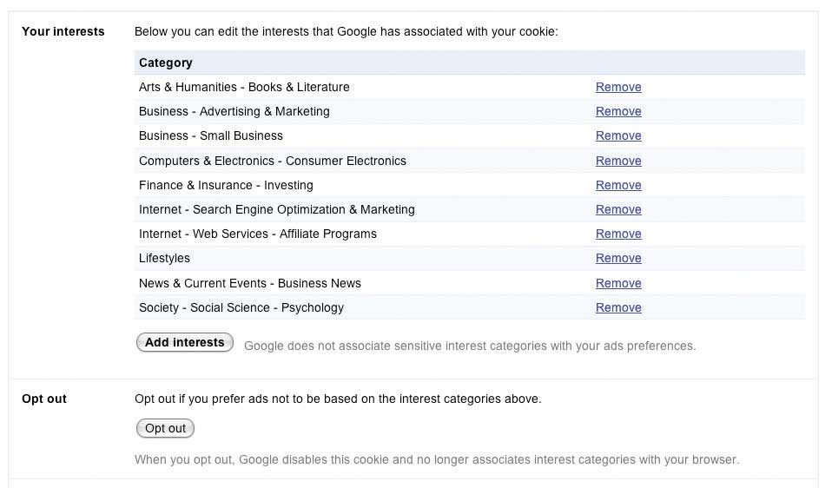The image size is (832, 488).
Task: Select the Society Social Science Psychology text
Action: (x=241, y=307)
